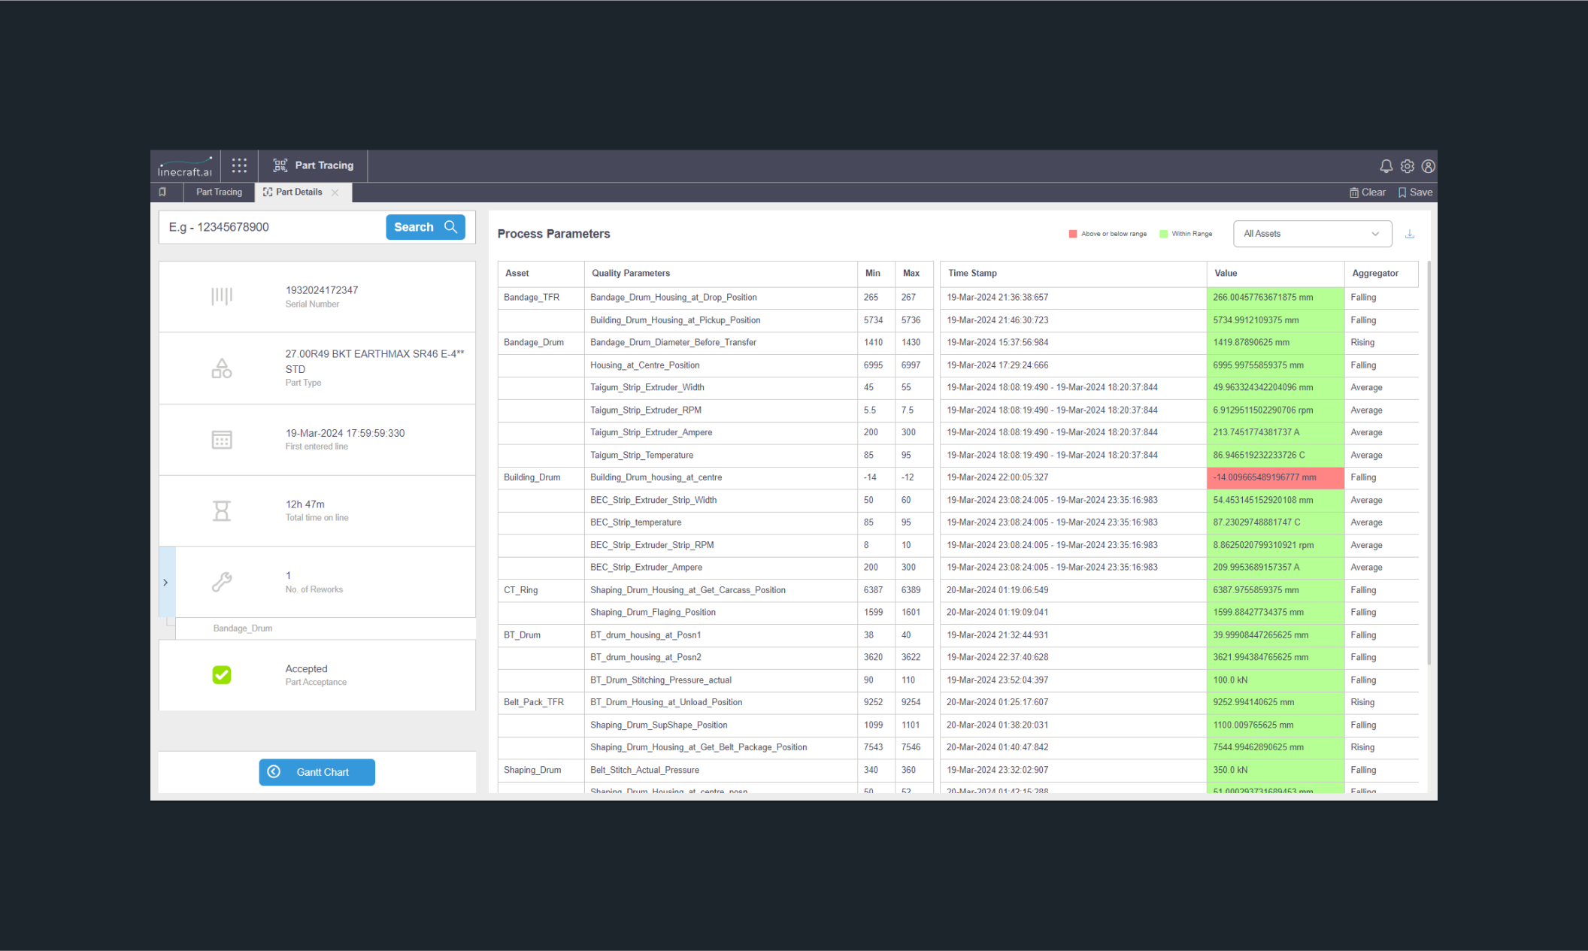The height and width of the screenshot is (951, 1588).
Task: Toggle the green Accepted checkbox
Action: point(222,675)
